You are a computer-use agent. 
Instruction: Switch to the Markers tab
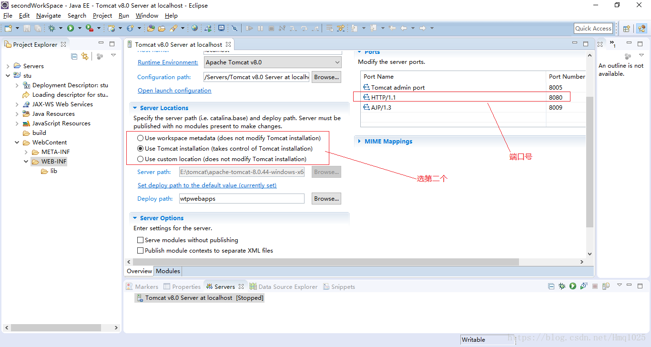(x=142, y=287)
